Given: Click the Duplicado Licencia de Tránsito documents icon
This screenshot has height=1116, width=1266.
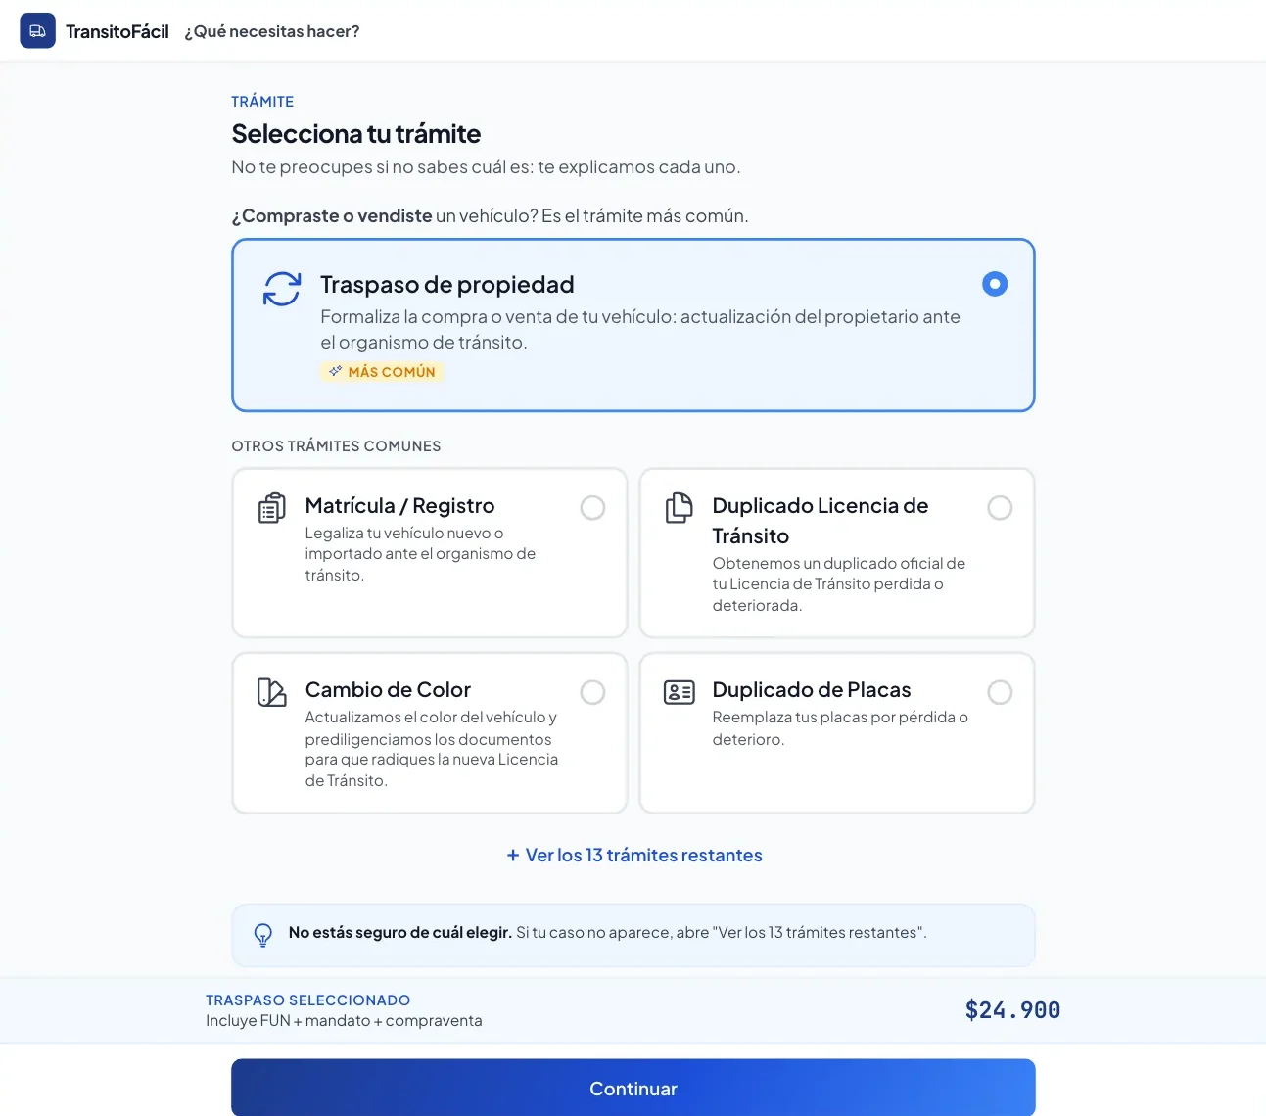Looking at the screenshot, I should click(x=679, y=508).
